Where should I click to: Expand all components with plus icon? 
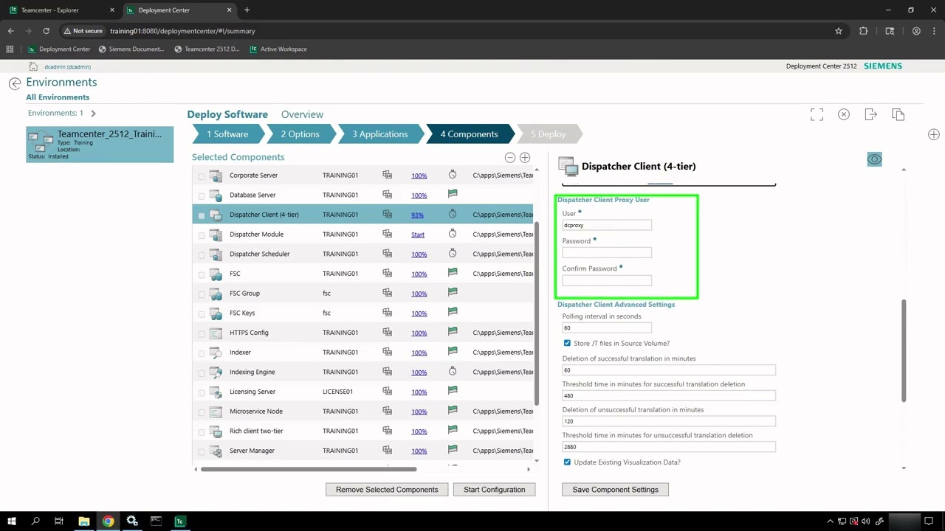[525, 157]
